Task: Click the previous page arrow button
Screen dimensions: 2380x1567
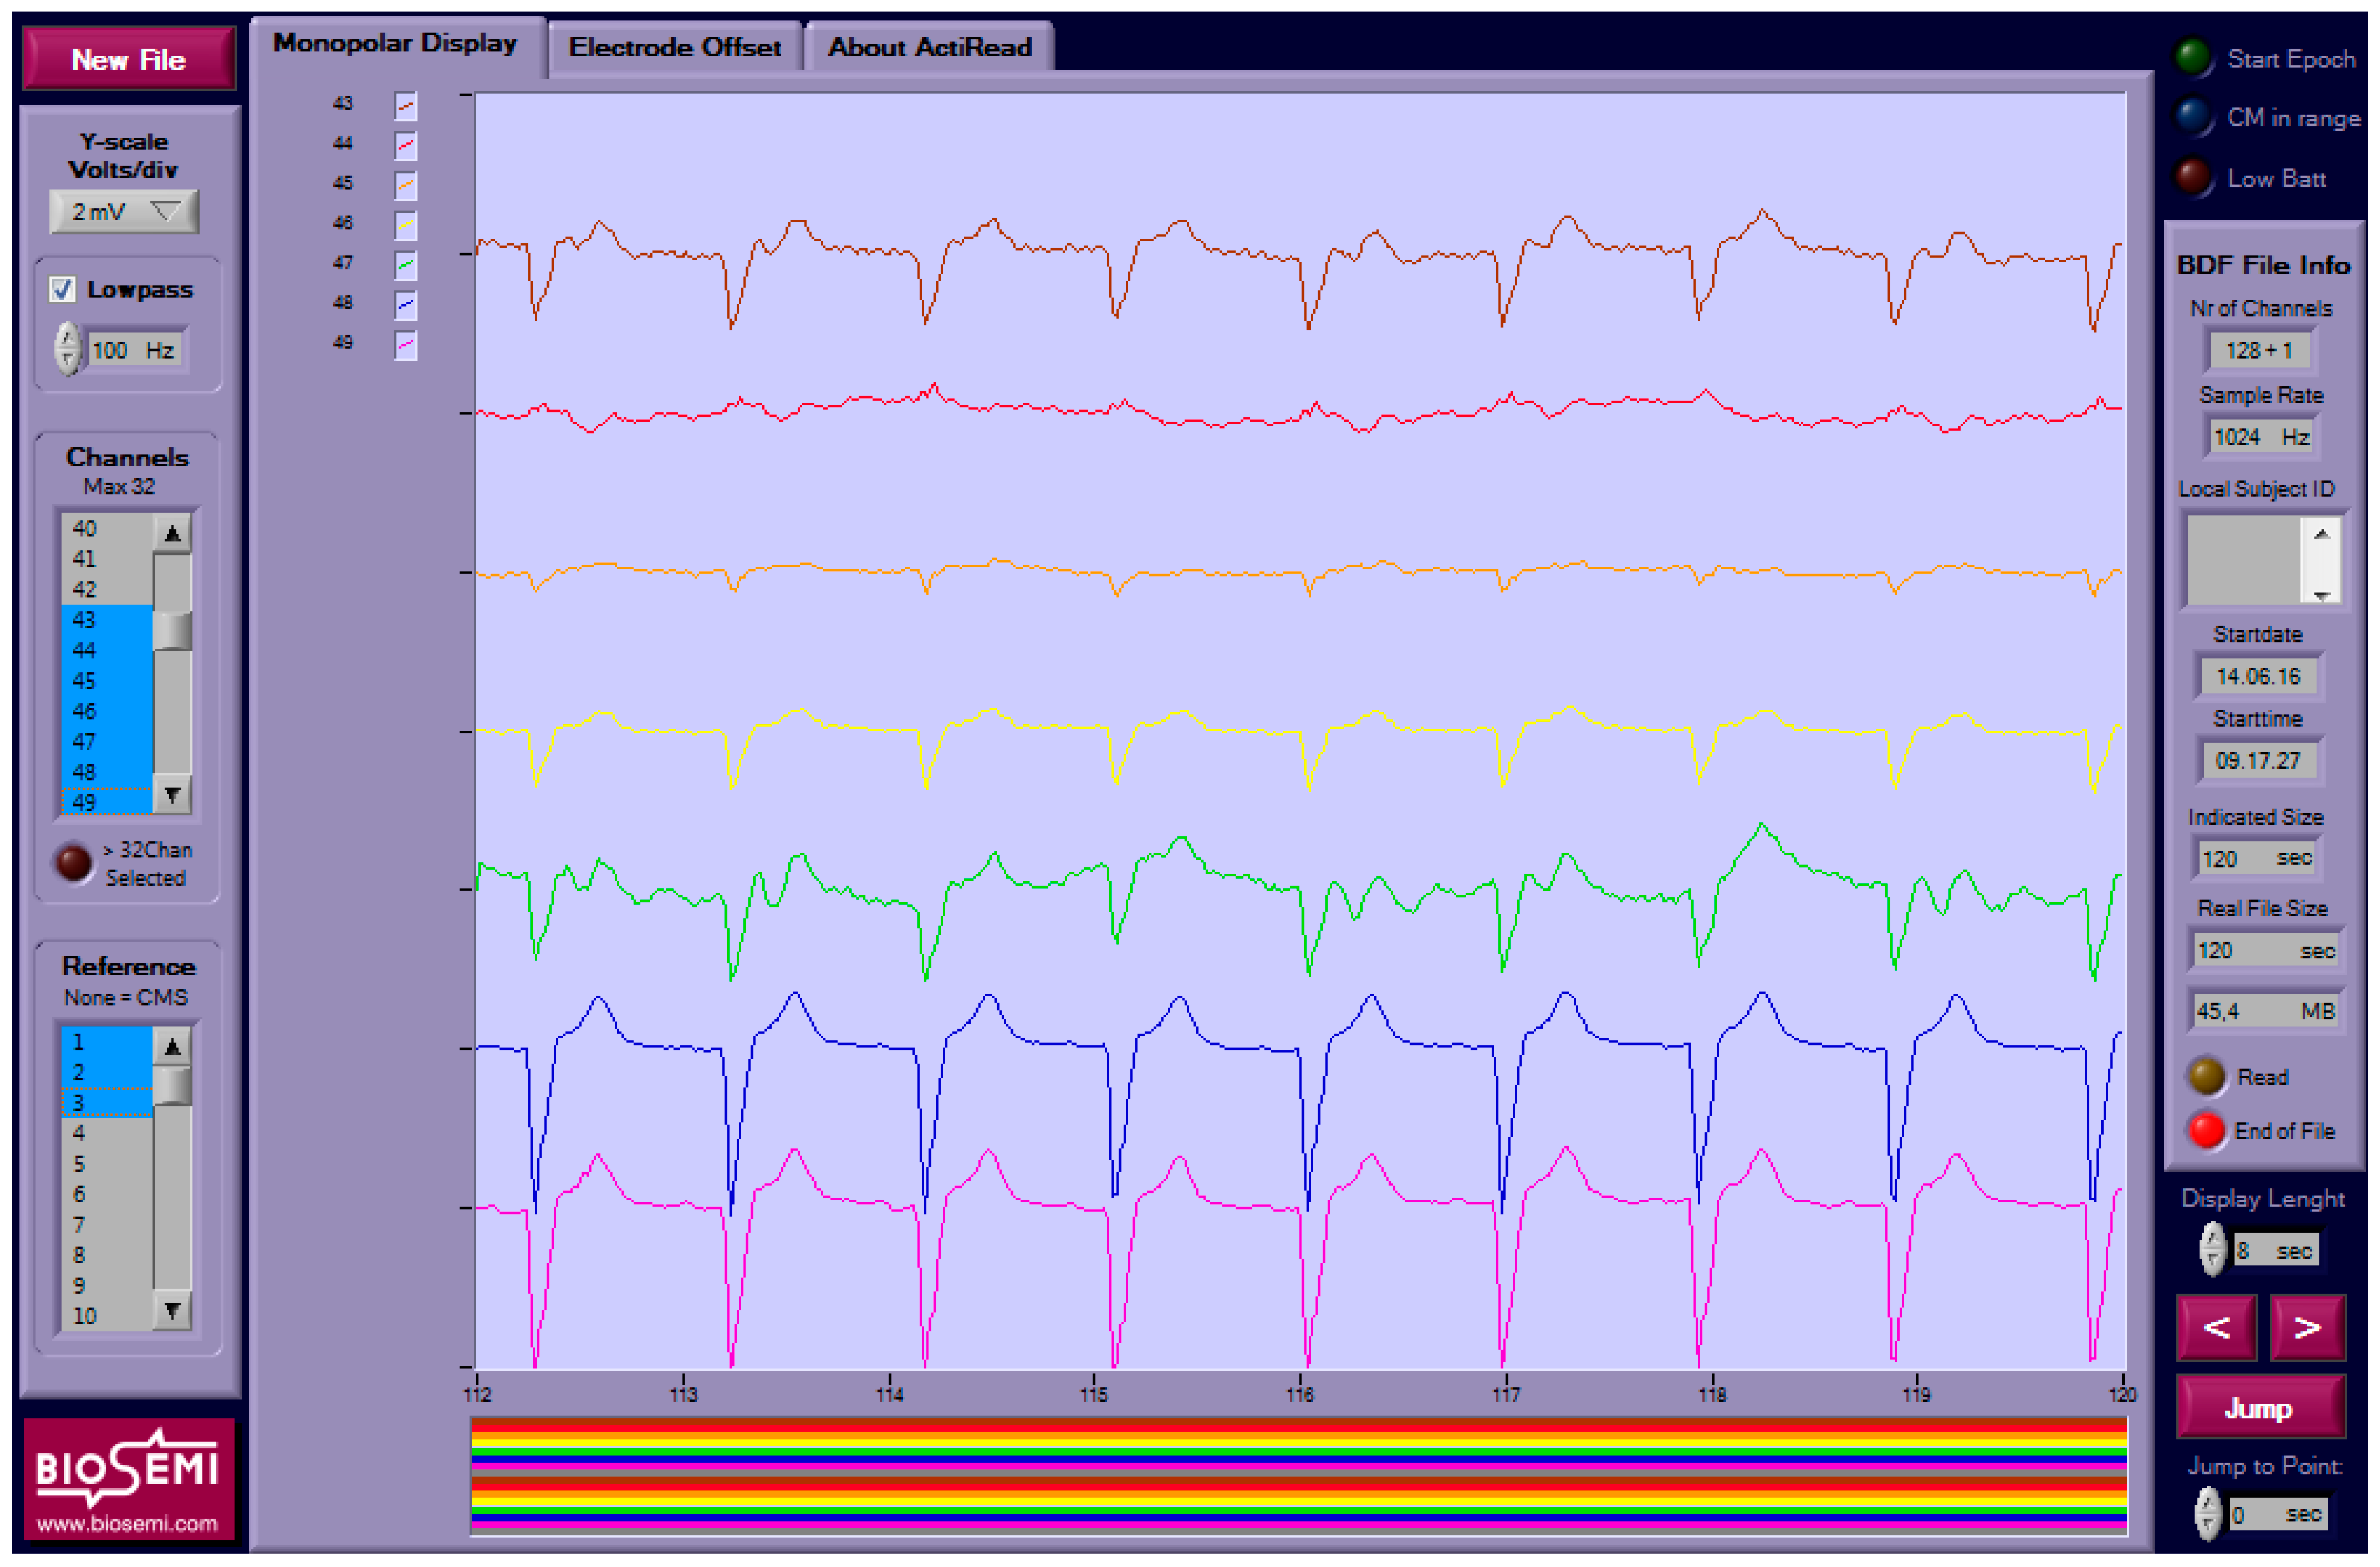Action: click(2216, 1327)
